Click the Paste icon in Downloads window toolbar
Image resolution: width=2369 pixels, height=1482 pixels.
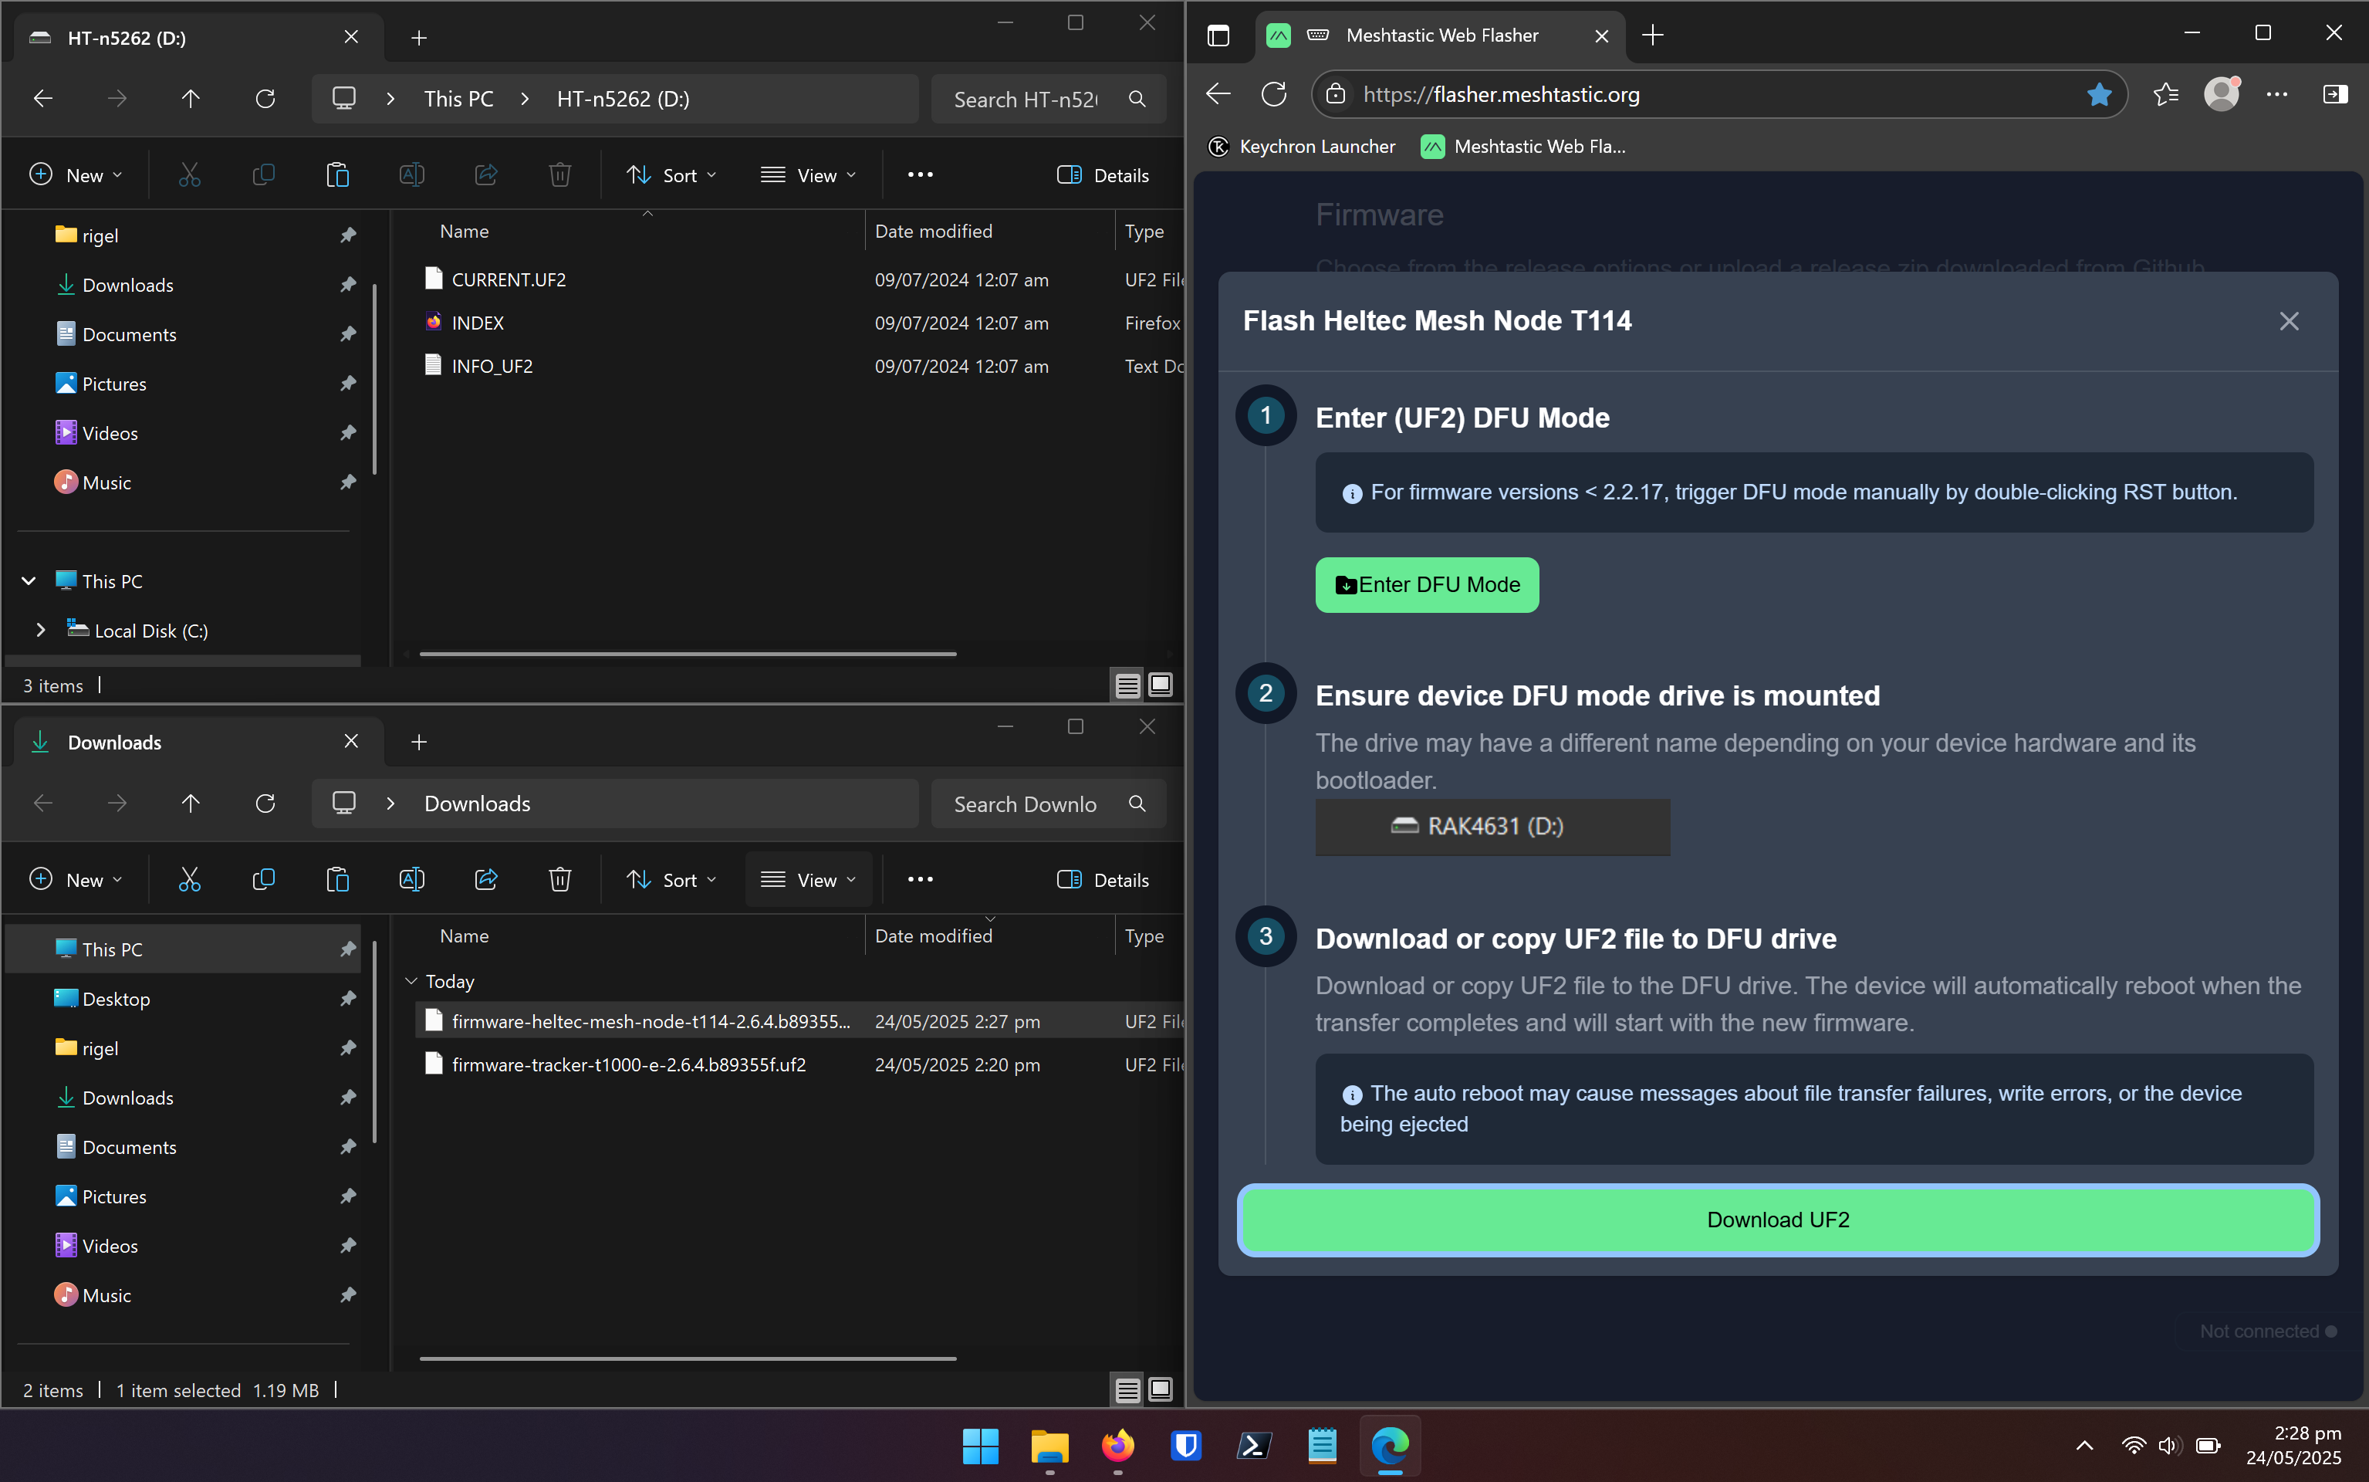tap(338, 879)
